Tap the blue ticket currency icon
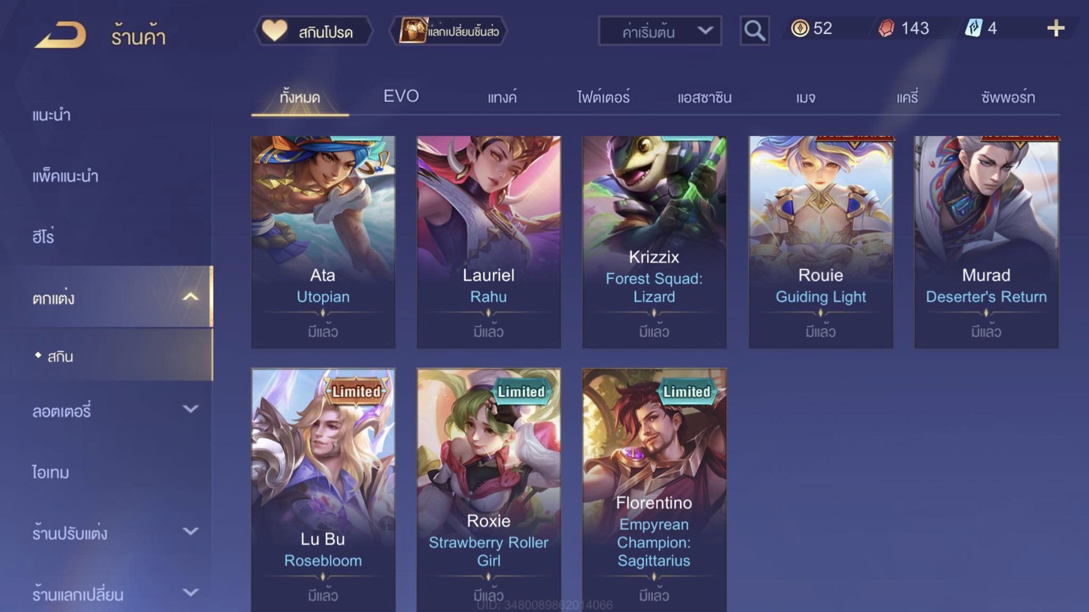 click(x=974, y=28)
